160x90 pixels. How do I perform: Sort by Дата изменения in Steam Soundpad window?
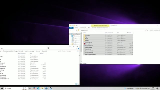tap(22, 54)
